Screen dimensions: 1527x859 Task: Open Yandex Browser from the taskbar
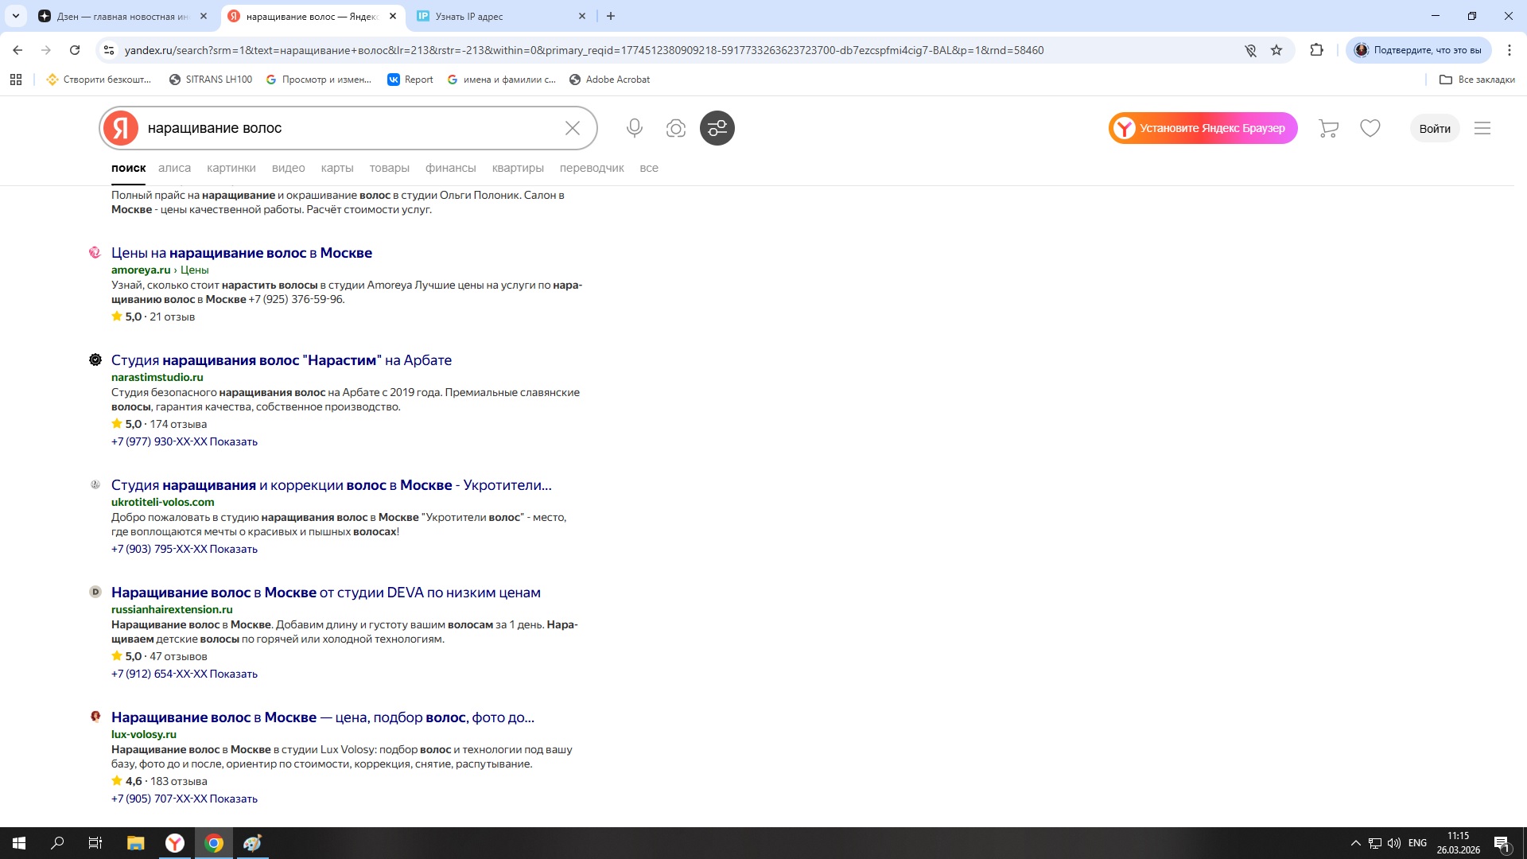click(x=174, y=843)
